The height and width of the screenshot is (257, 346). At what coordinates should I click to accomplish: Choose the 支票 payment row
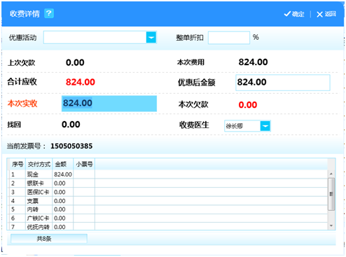pyautogui.click(x=168, y=201)
